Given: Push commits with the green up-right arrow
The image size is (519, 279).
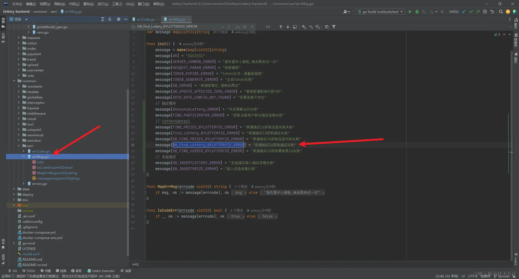Looking at the screenshot, I should (478, 12).
